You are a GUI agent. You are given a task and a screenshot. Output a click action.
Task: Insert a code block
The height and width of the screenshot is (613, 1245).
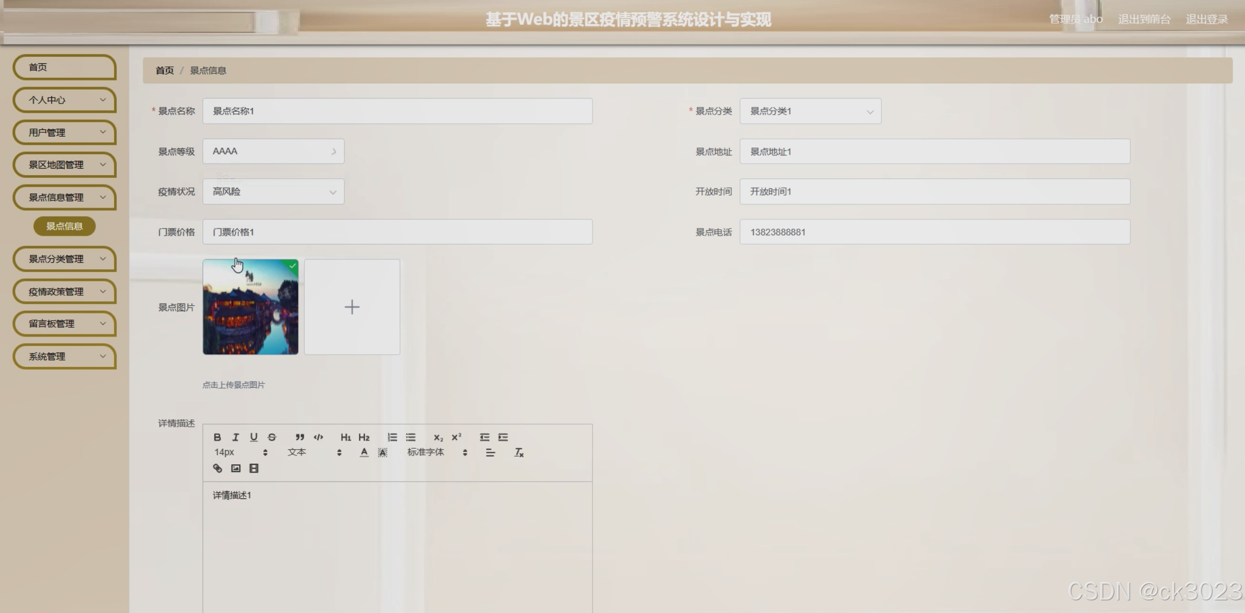(318, 437)
